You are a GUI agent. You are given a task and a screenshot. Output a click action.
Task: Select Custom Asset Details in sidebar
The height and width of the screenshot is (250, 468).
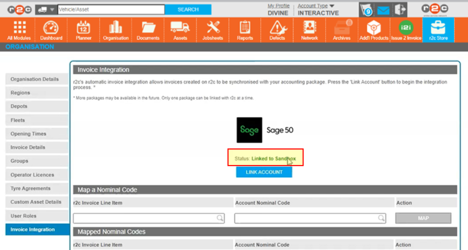coord(37,202)
